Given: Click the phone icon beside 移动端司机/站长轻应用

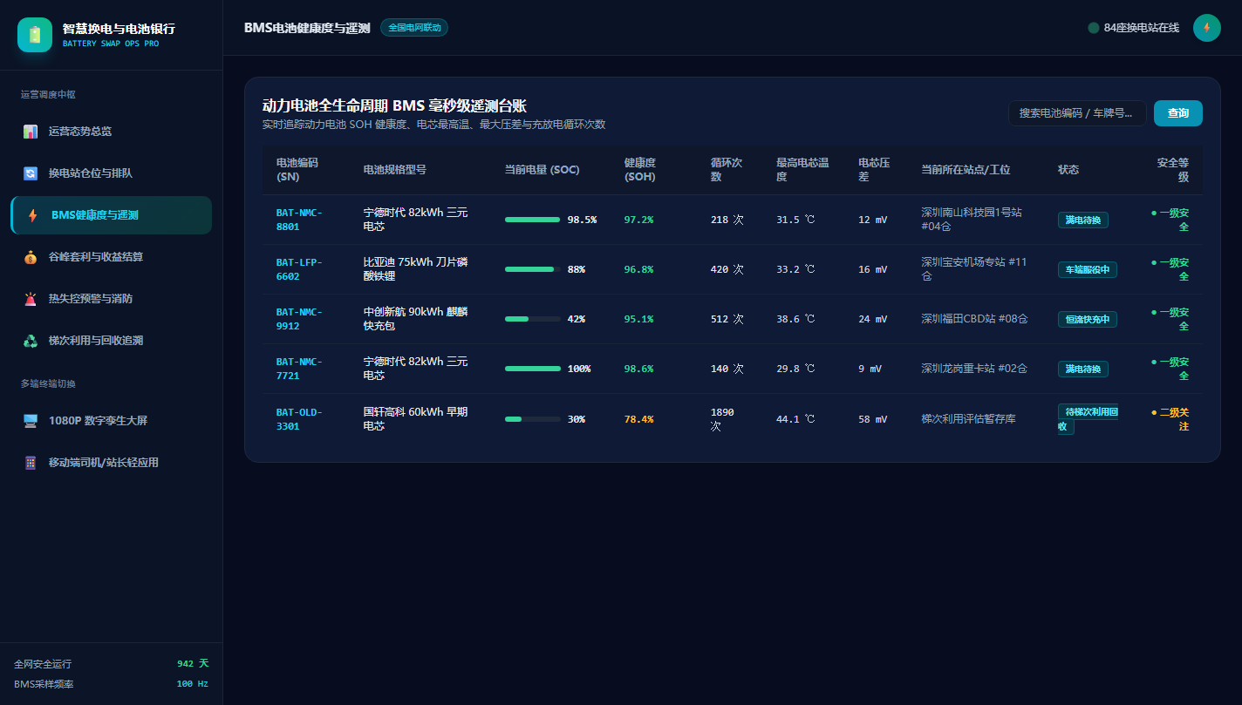Looking at the screenshot, I should (x=31, y=463).
